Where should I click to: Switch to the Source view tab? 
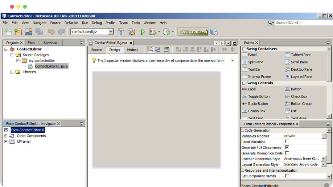[97, 50]
